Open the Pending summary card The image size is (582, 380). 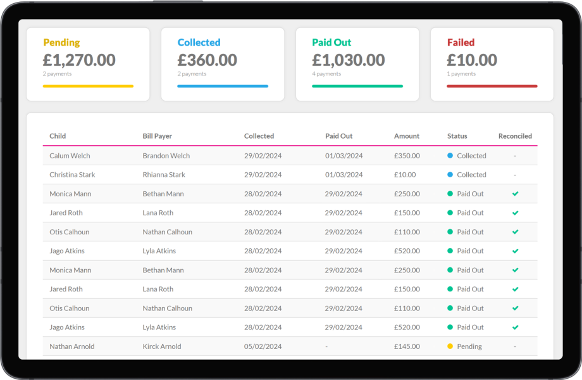click(x=88, y=63)
